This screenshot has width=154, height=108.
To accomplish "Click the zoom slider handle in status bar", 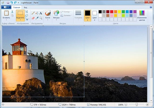I will (137, 104).
